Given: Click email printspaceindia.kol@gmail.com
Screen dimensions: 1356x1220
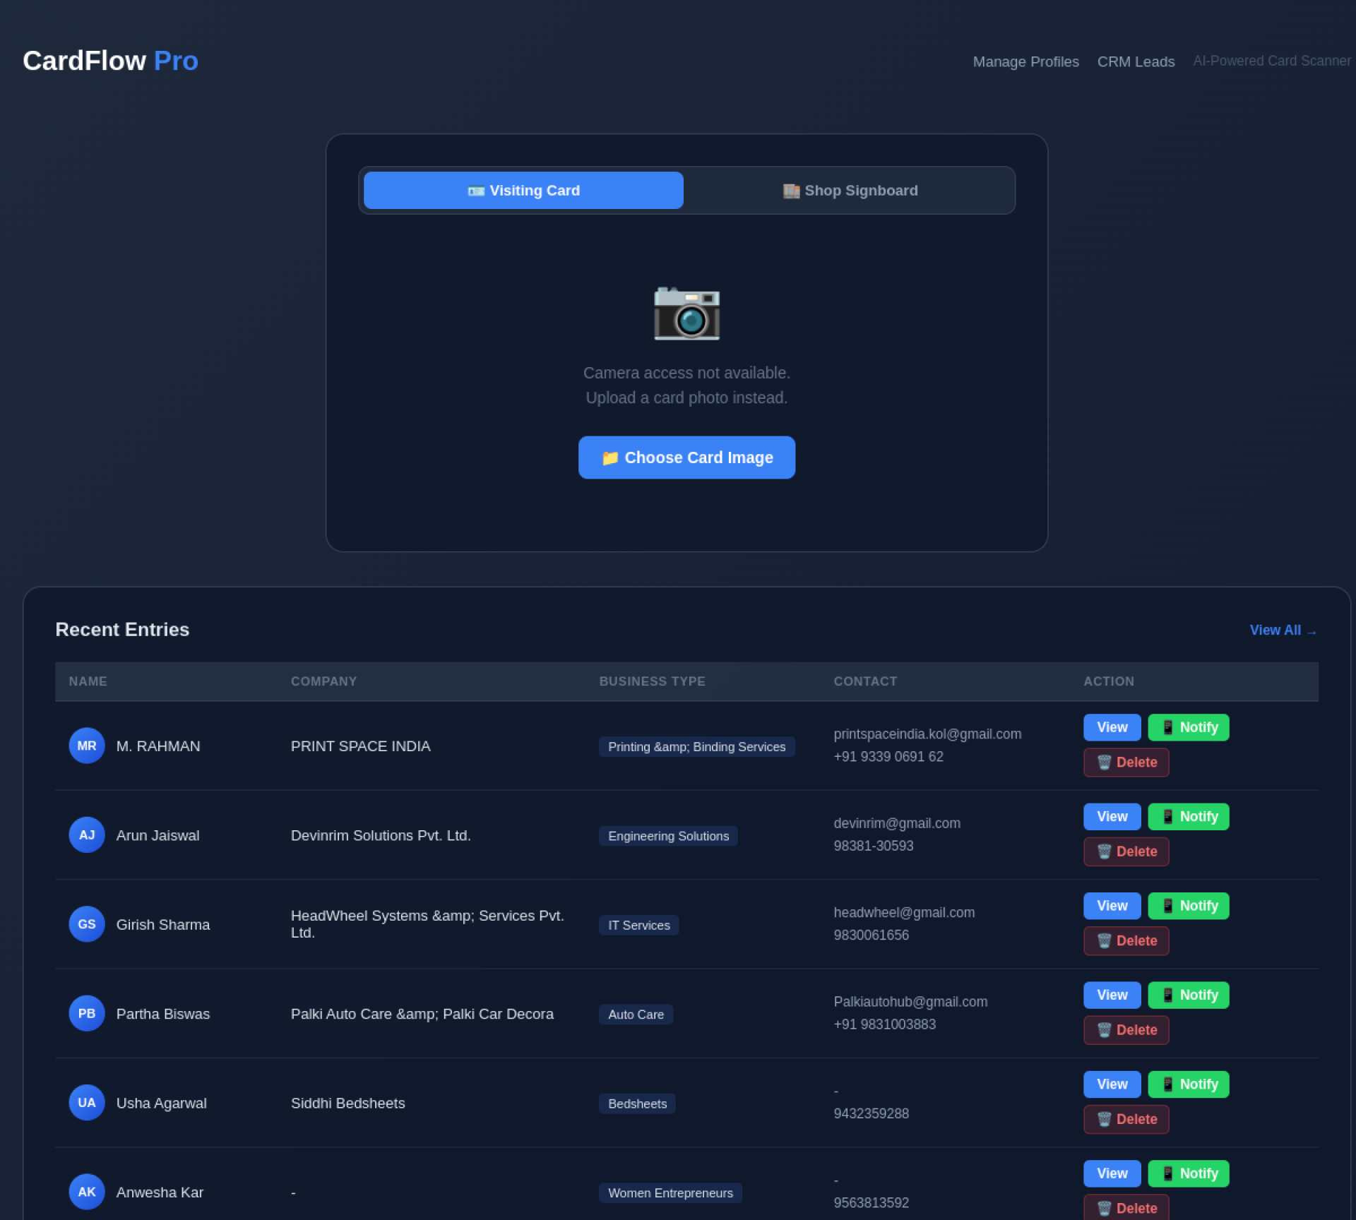Looking at the screenshot, I should [x=927, y=734].
